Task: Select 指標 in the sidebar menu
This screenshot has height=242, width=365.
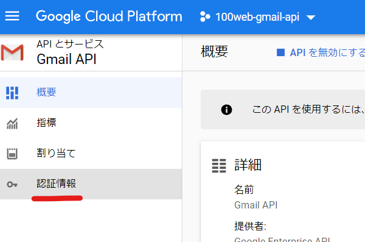Action: pyautogui.click(x=91, y=123)
